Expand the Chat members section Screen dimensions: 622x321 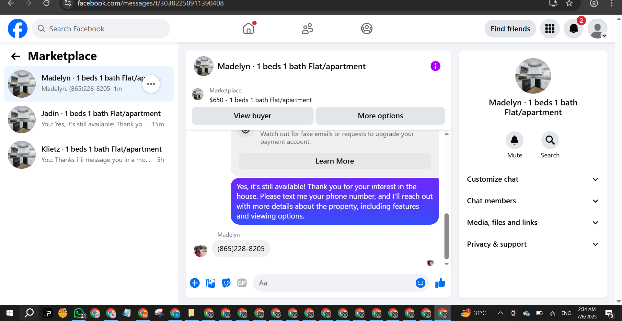point(533,201)
